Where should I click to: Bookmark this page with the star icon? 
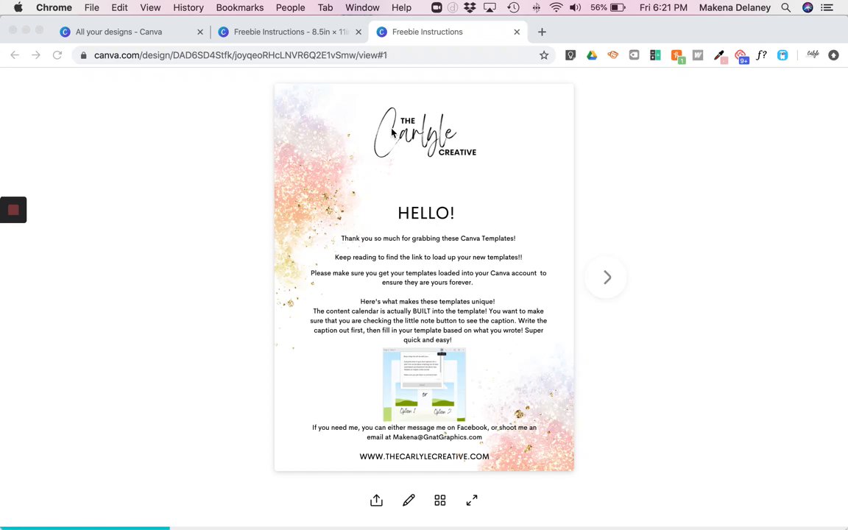[544, 55]
